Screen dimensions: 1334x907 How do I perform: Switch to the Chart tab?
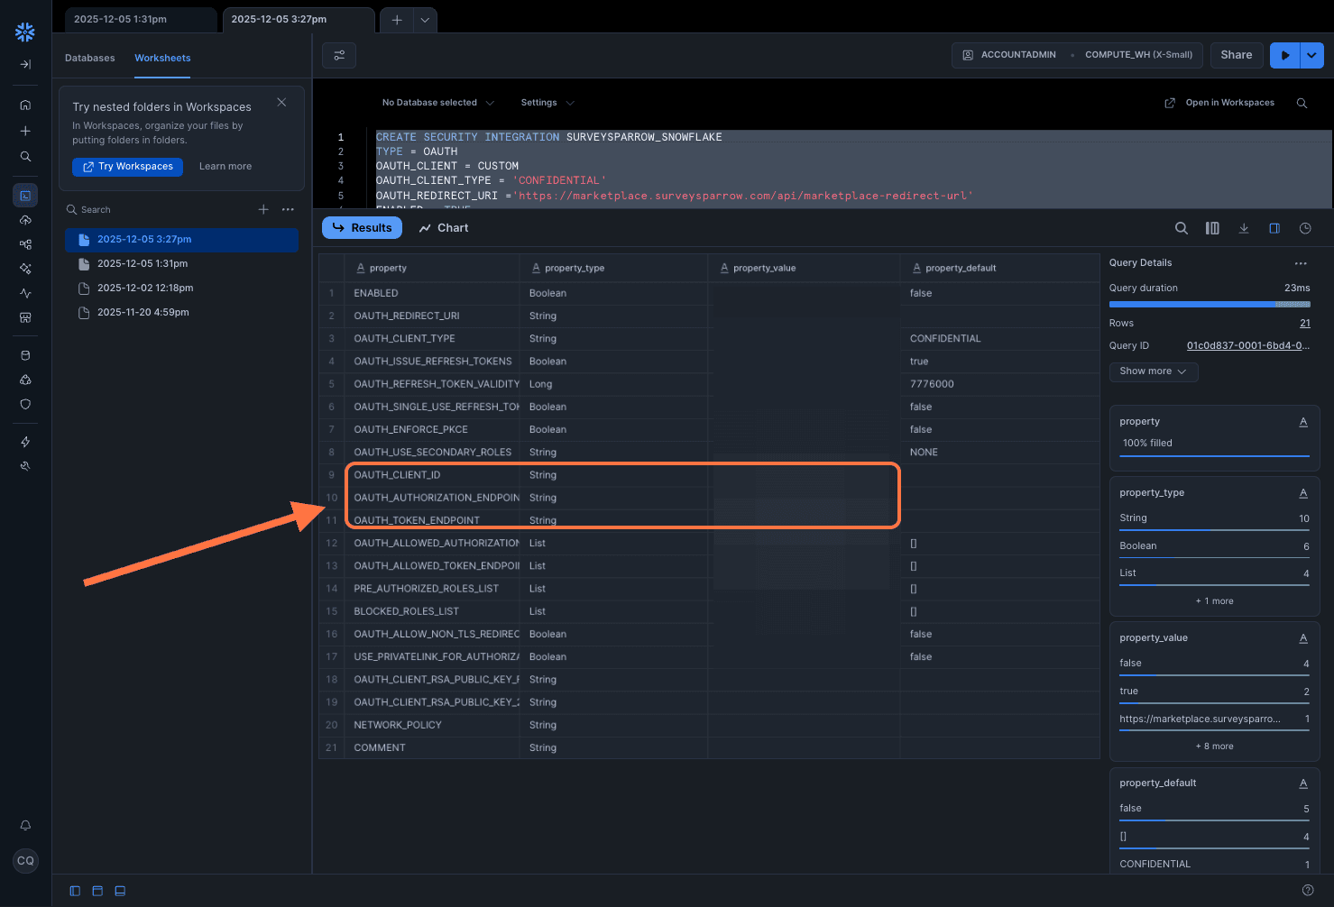click(444, 228)
